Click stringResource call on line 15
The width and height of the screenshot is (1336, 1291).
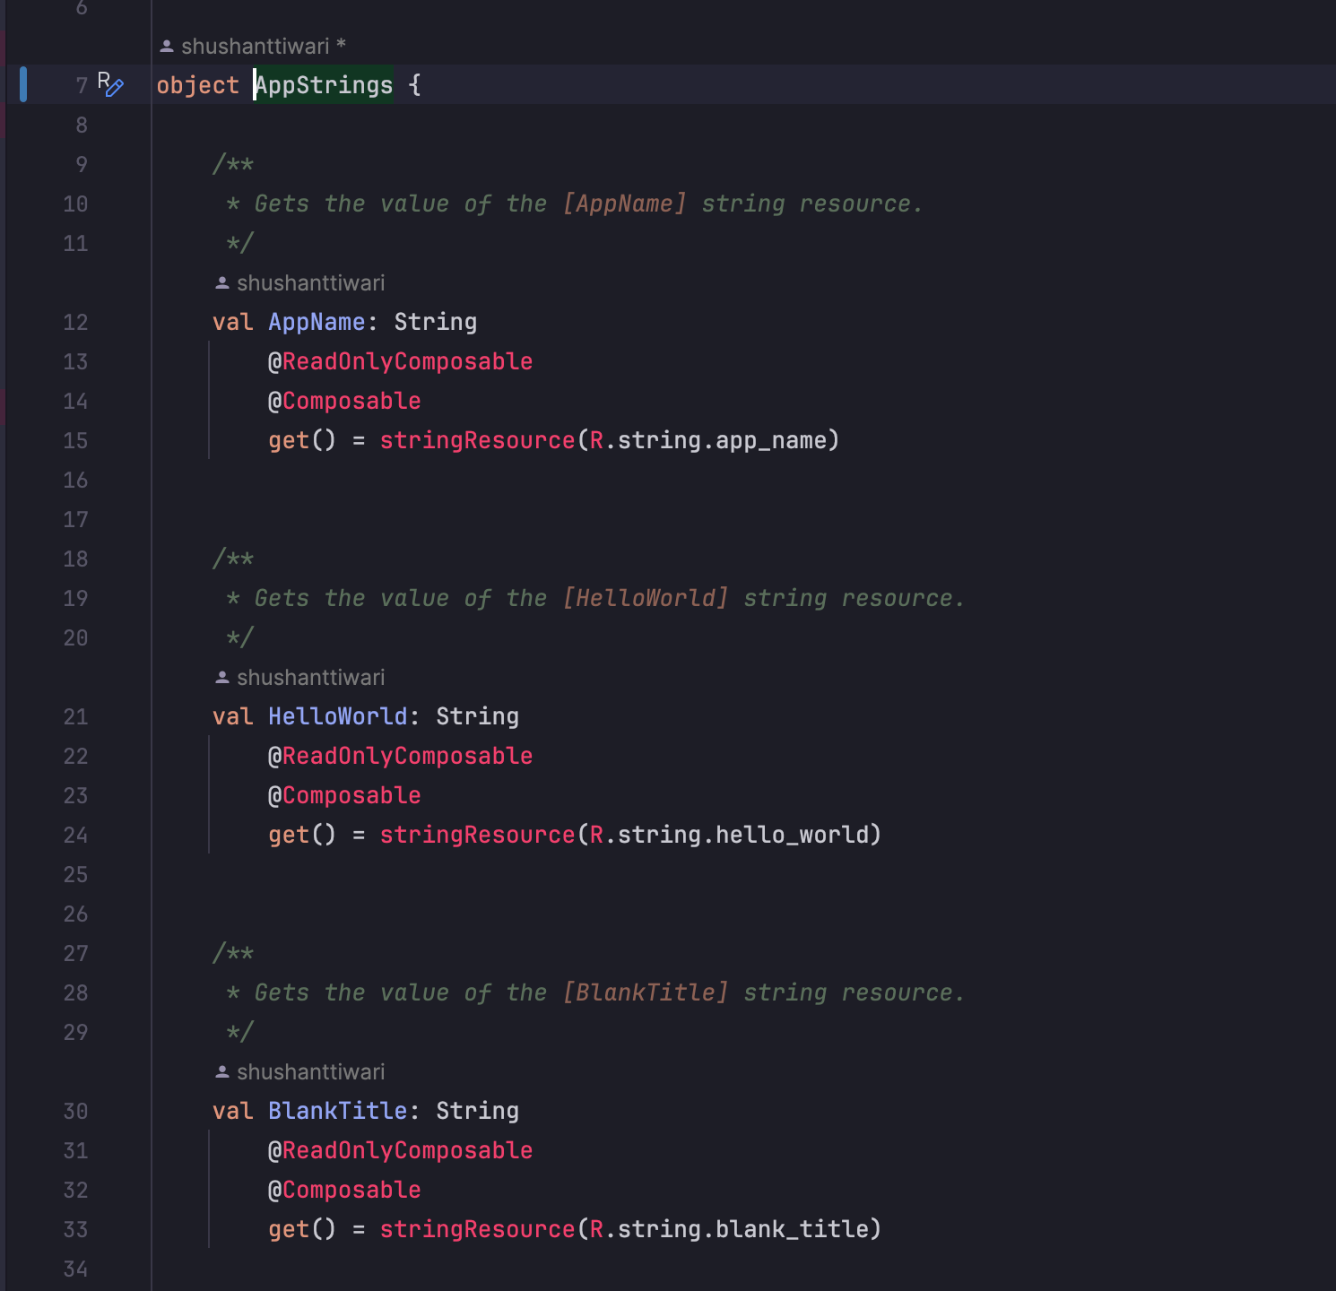477,440
